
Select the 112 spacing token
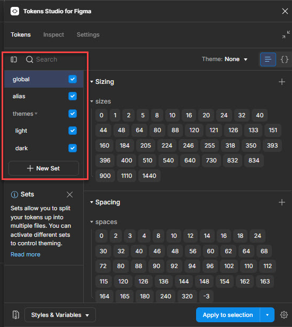[x=268, y=266]
